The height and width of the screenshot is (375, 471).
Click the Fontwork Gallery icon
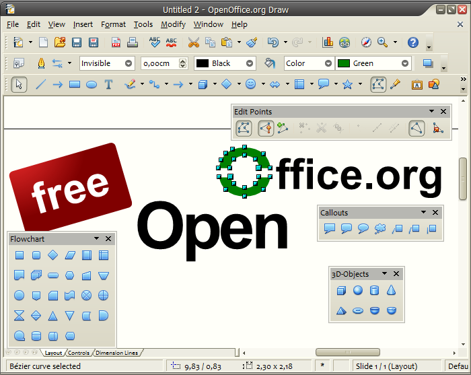(417, 85)
